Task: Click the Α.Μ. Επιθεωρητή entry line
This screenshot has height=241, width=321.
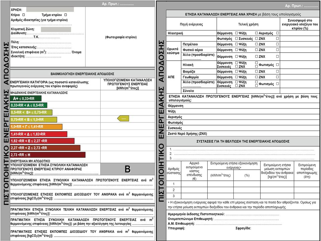Action: pyautogui.click(x=225, y=224)
